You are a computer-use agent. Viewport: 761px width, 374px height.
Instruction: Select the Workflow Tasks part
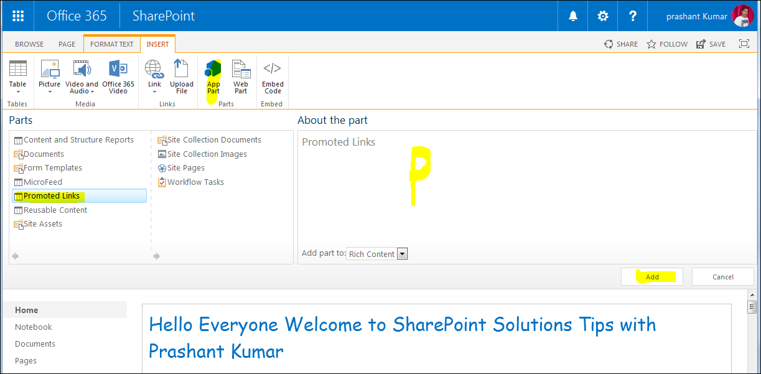click(x=190, y=182)
